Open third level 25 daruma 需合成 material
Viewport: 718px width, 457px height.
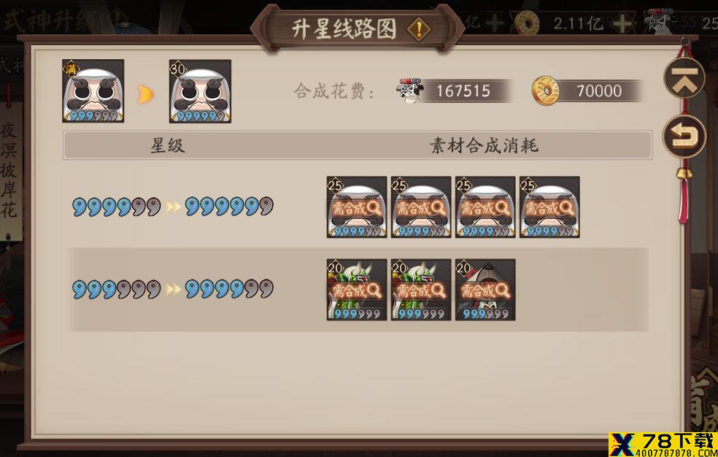tap(485, 207)
